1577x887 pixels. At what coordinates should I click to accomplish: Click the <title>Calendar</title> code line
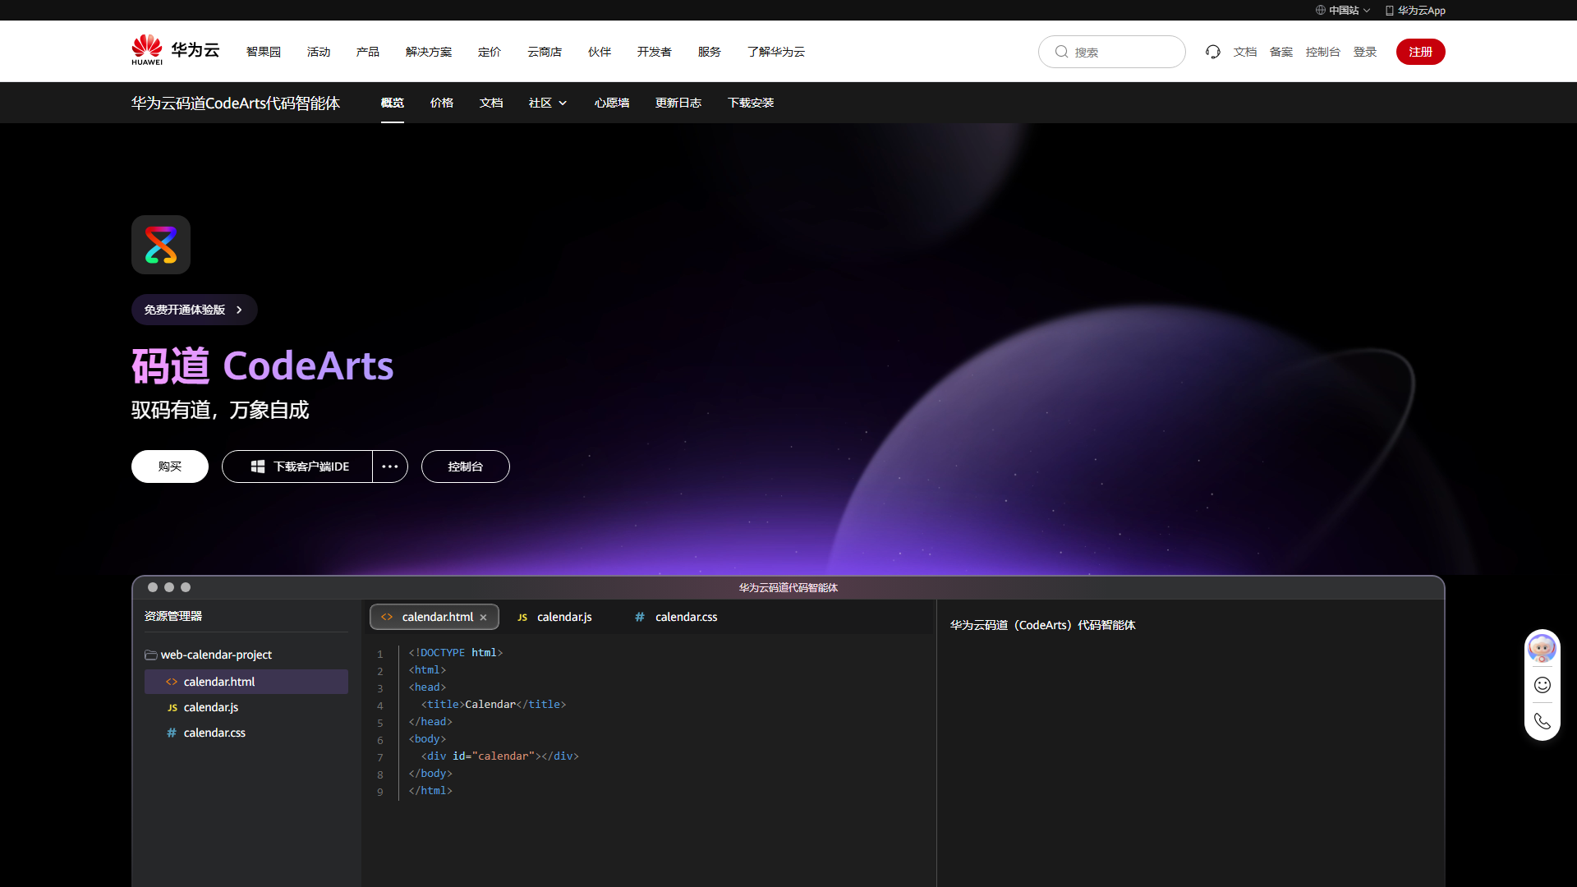pos(494,705)
